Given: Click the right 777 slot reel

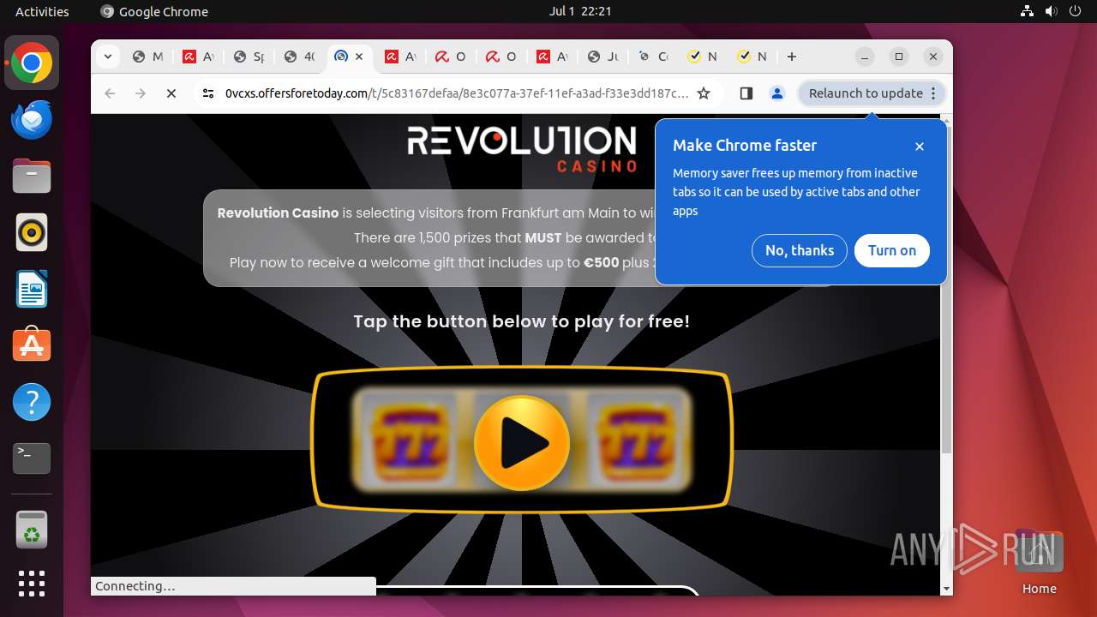Looking at the screenshot, I should click(635, 443).
